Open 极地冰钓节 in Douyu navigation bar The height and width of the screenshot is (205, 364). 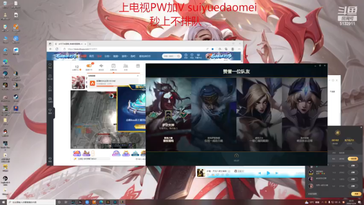[x=145, y=56]
